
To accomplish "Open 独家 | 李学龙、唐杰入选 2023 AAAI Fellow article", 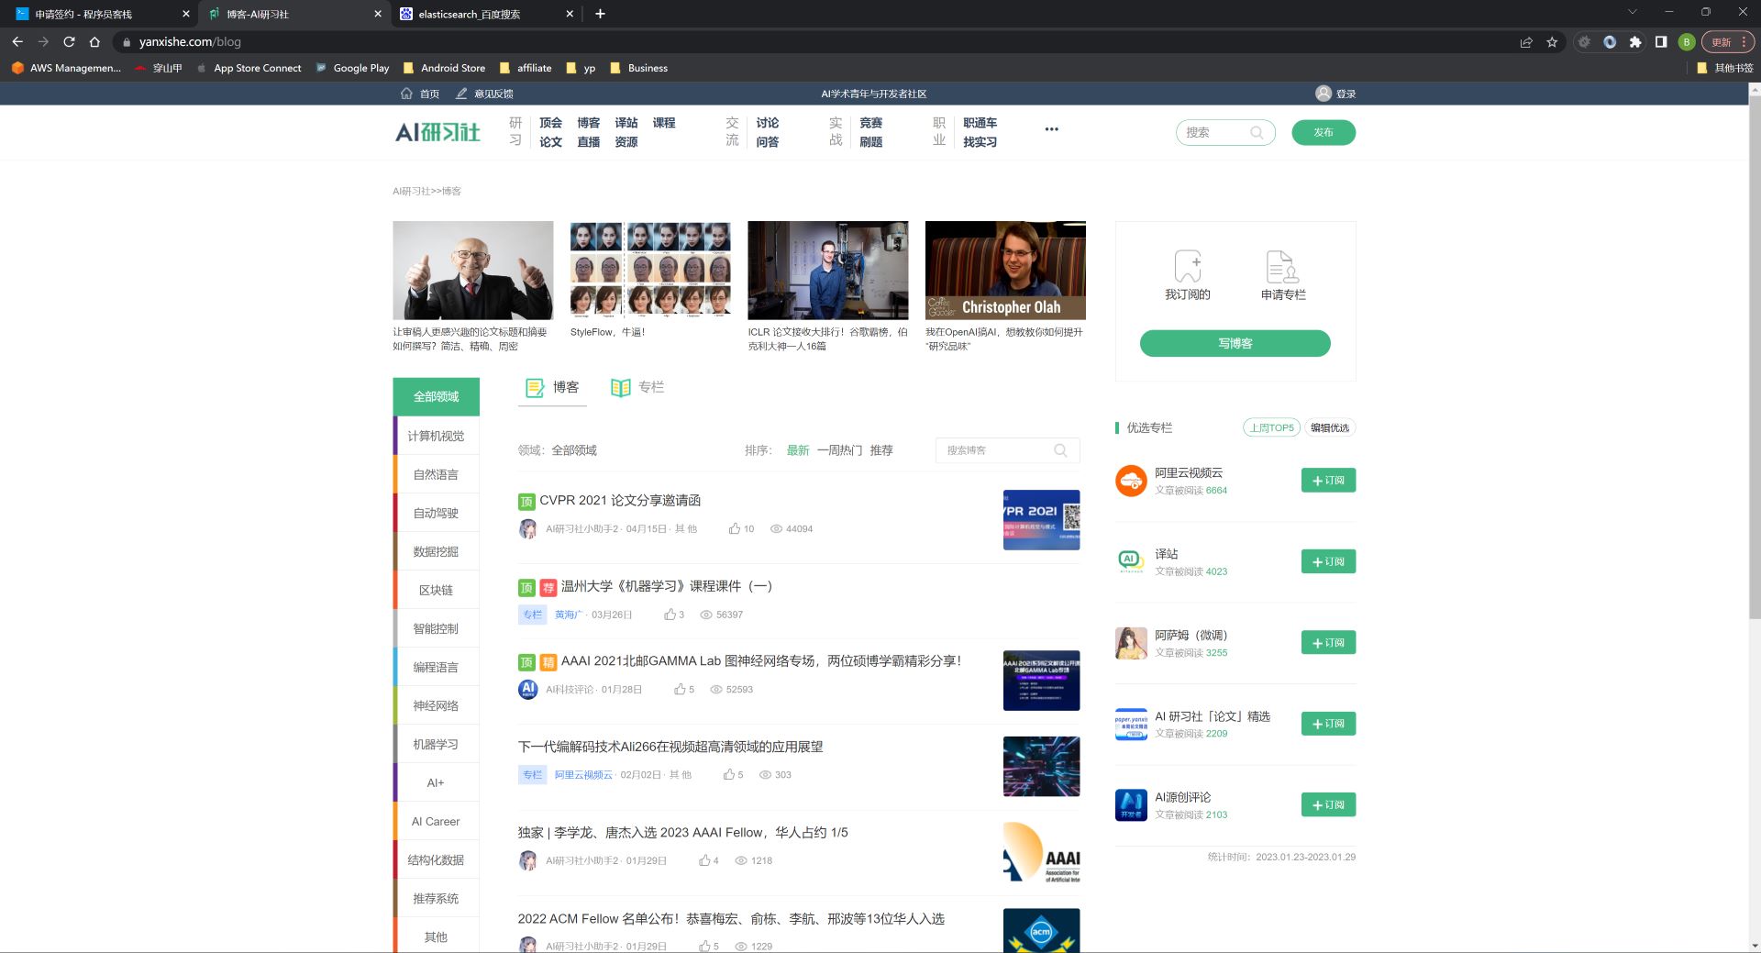I will tap(682, 833).
